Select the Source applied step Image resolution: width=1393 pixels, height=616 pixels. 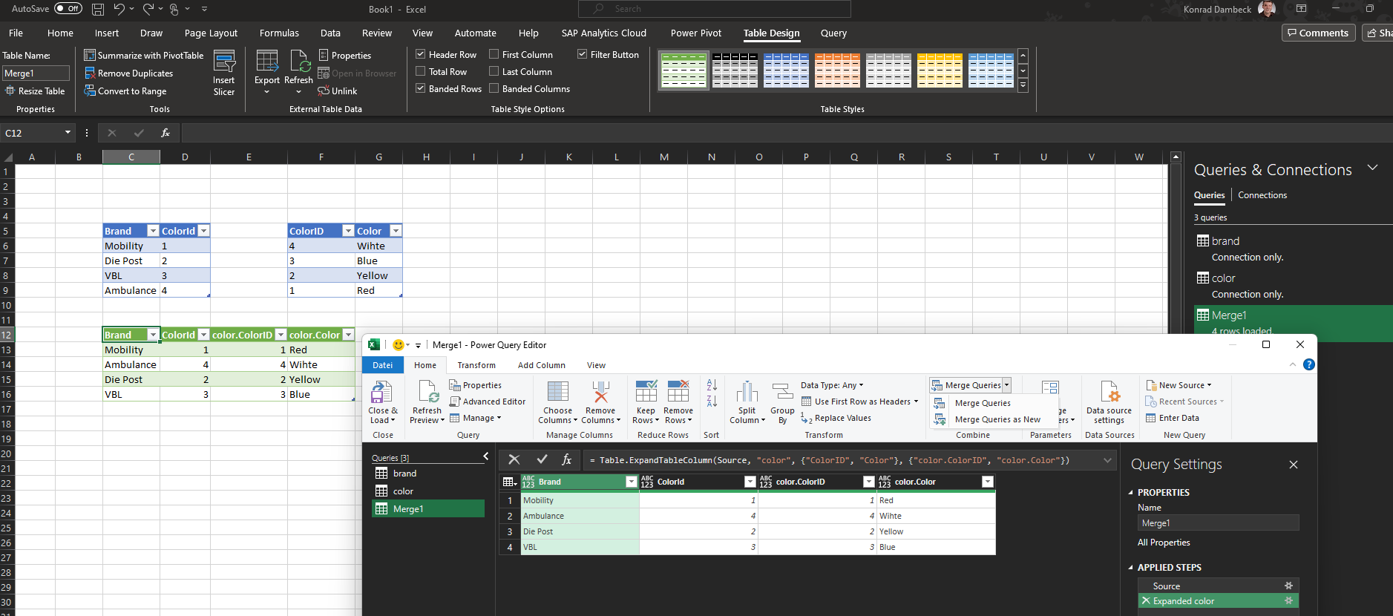(x=1219, y=586)
